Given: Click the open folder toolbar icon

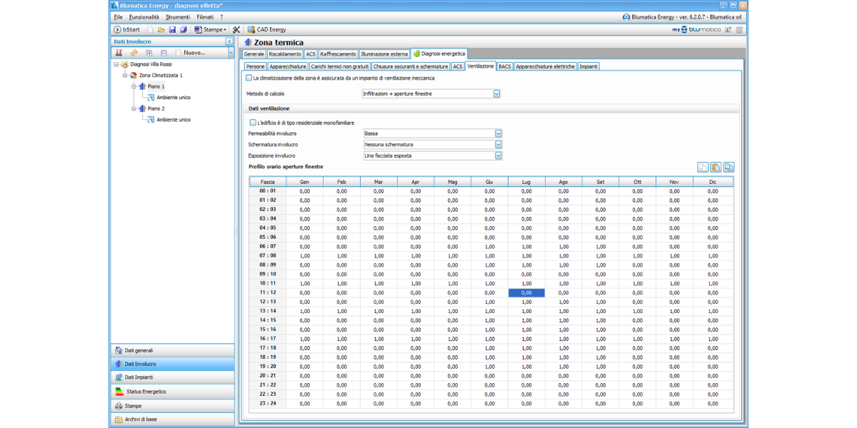Looking at the screenshot, I should [x=161, y=29].
